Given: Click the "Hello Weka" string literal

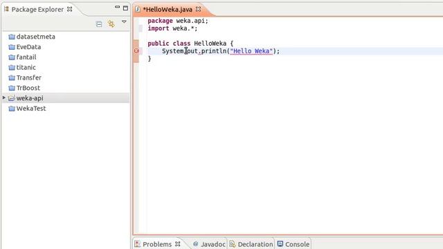Looking at the screenshot, I should (x=251, y=51).
